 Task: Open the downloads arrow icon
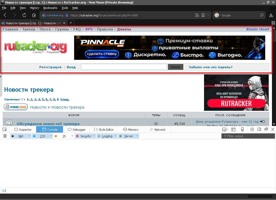pos(271,15)
